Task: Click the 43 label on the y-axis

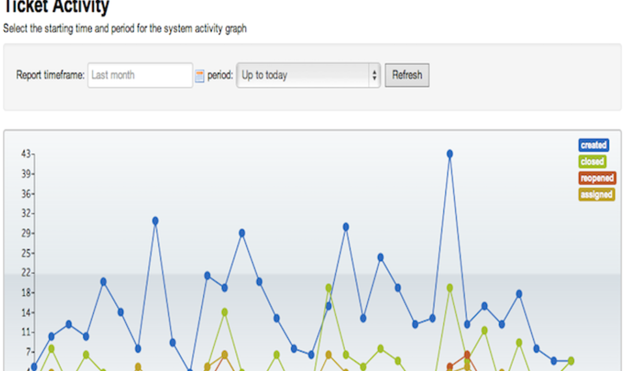Action: pos(26,154)
